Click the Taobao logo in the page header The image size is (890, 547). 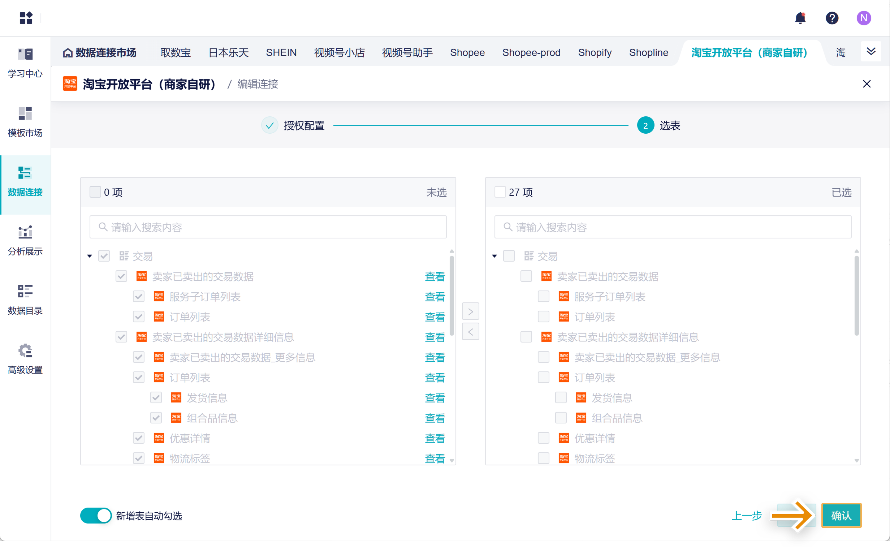pos(70,84)
